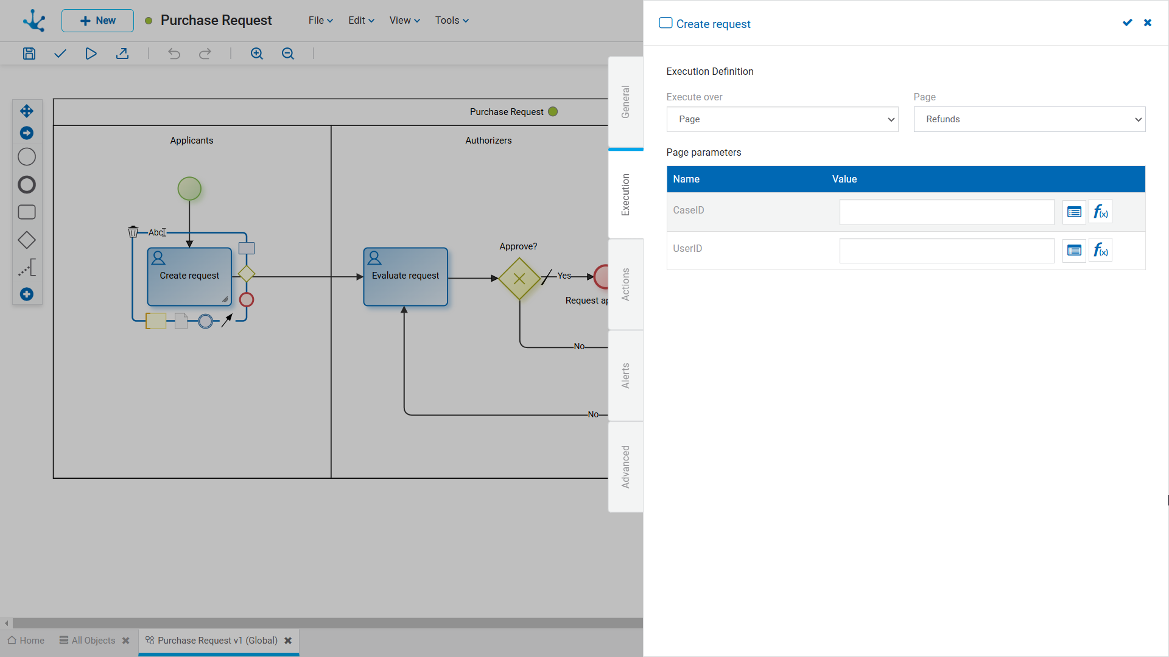Confirm changes with the panel checkmark
1169x657 pixels.
pyautogui.click(x=1127, y=23)
